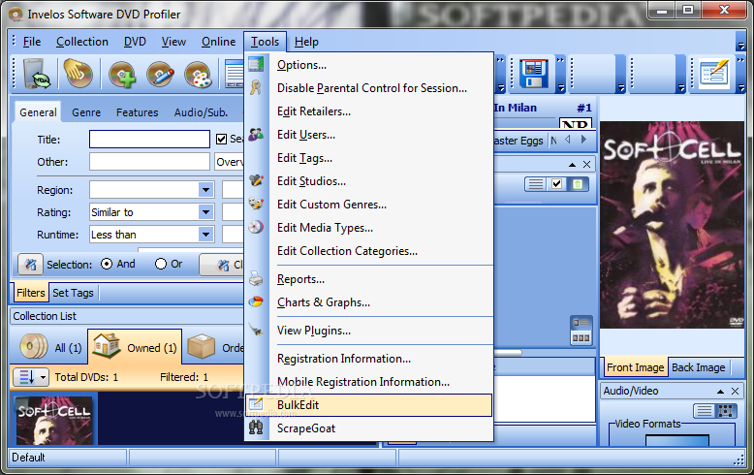Open the Rating Similar to dropdown
This screenshot has height=475, width=754.
(x=205, y=212)
